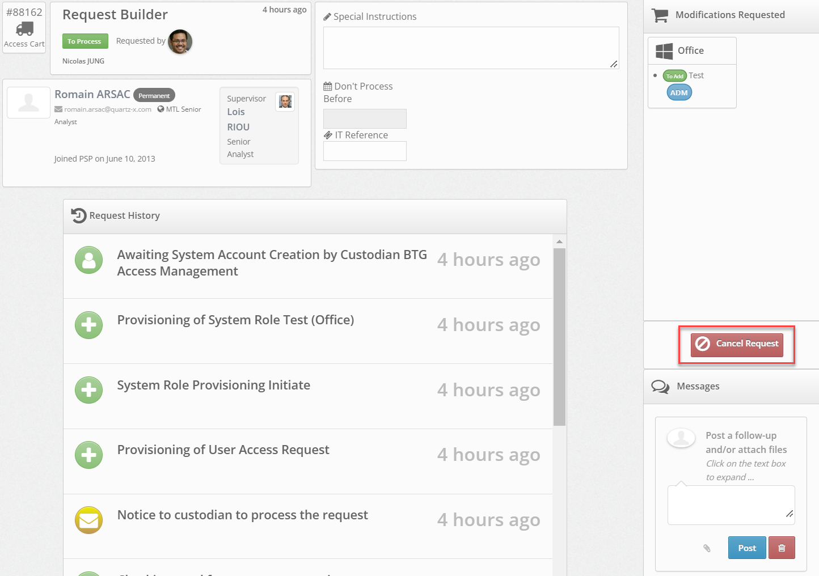Click the Messages chat bubbles icon
Viewport: 819px width, 576px height.
[x=660, y=387]
